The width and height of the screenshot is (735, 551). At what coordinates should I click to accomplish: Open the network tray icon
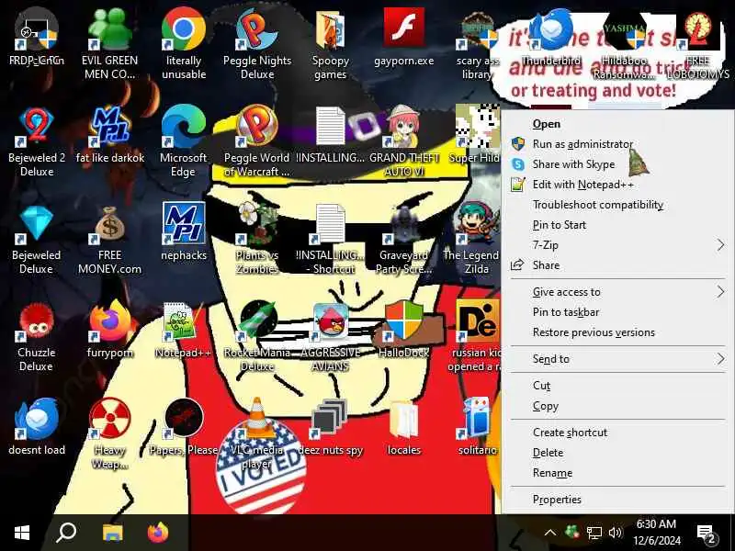594,533
